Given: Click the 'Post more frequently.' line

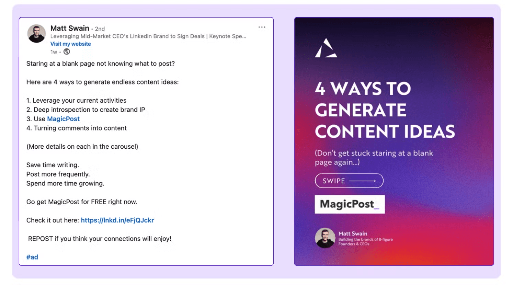Looking at the screenshot, I should (58, 174).
